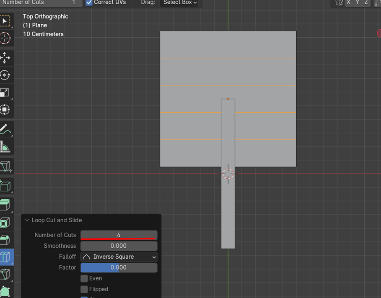Toggle the Y mirror axis button
The image size is (381, 298).
(357, 3)
